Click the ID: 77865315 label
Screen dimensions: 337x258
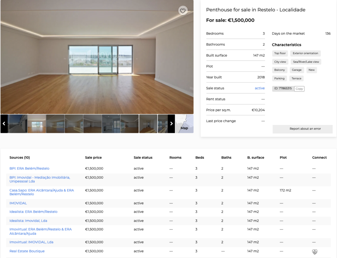point(283,88)
